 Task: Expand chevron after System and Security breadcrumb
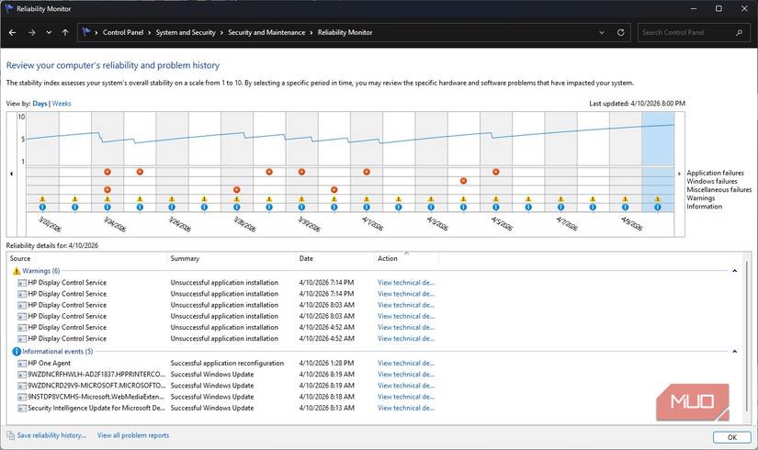(x=221, y=32)
